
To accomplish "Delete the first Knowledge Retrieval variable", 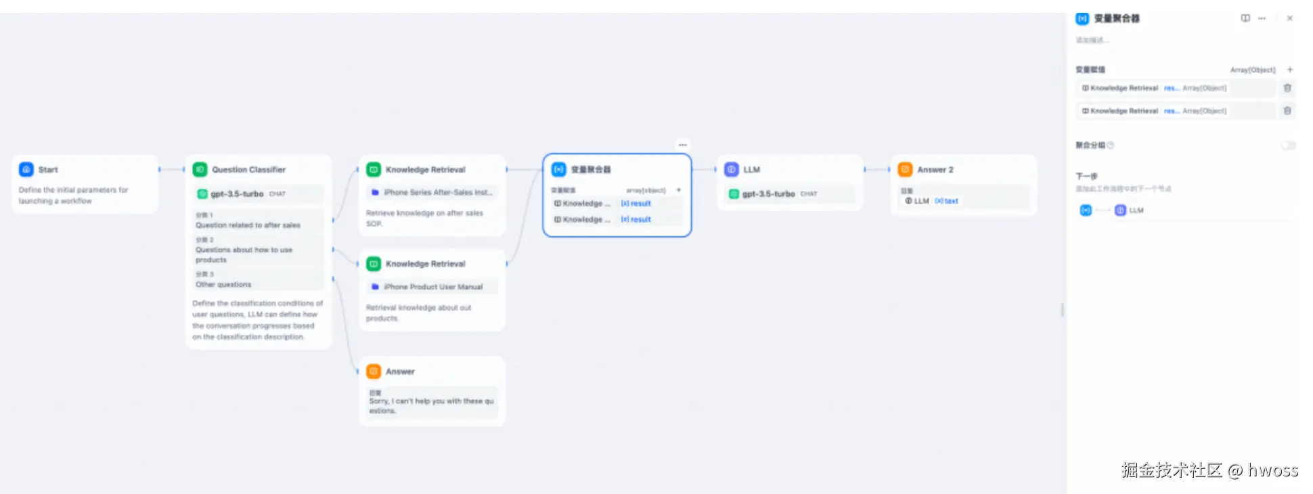I will (1287, 88).
